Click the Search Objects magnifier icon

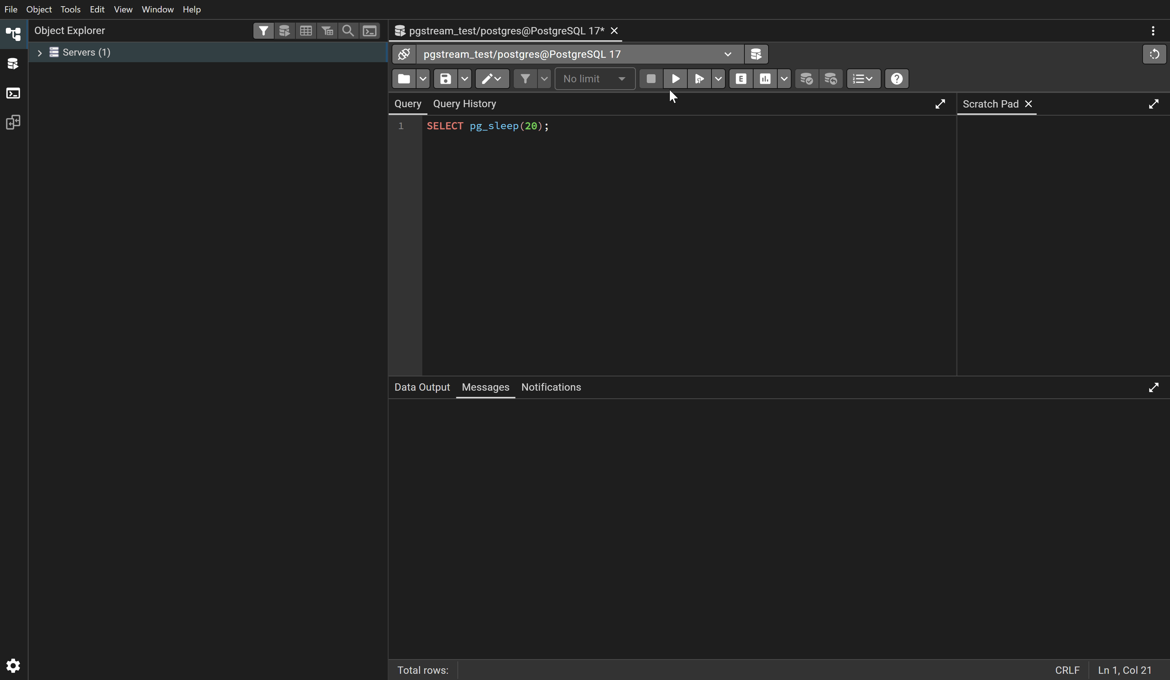(x=348, y=31)
